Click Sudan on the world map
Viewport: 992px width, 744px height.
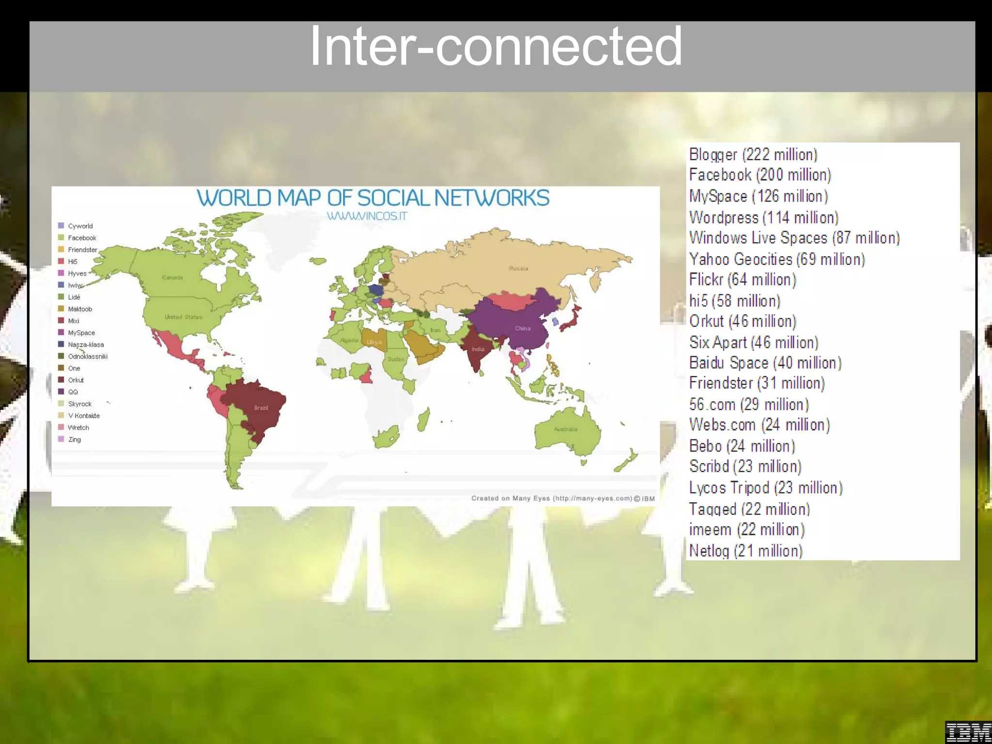click(x=396, y=359)
